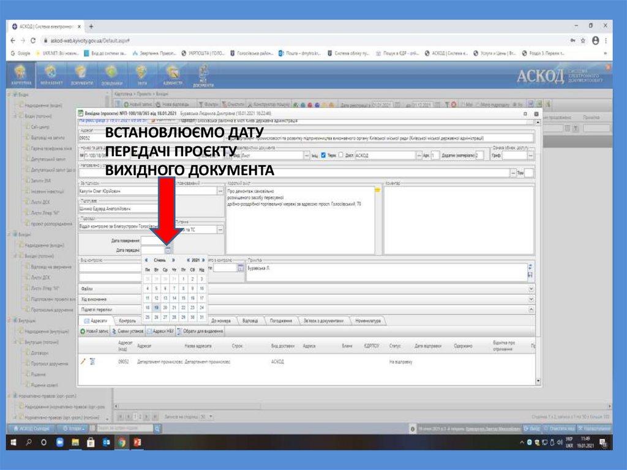Go to previous month in calendar popup
This screenshot has width=627, height=470.
[146, 260]
